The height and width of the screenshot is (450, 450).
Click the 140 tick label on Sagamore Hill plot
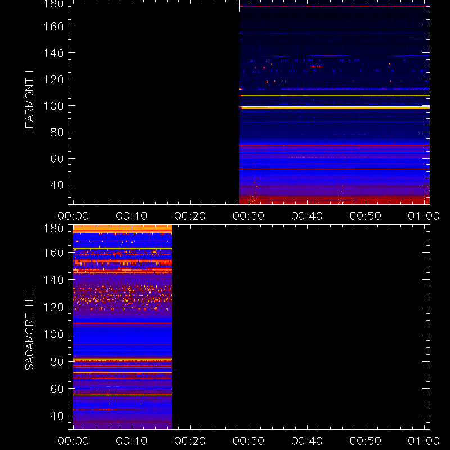53,280
